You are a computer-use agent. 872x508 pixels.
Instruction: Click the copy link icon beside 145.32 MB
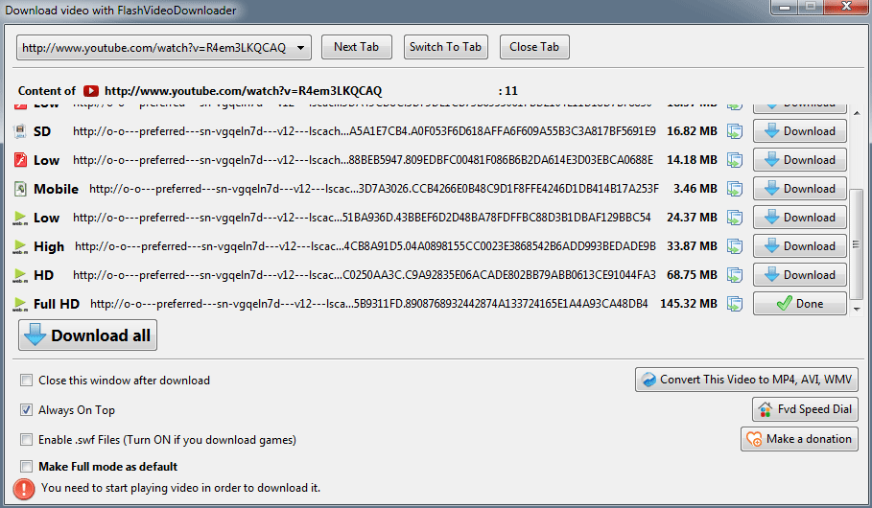(x=735, y=304)
